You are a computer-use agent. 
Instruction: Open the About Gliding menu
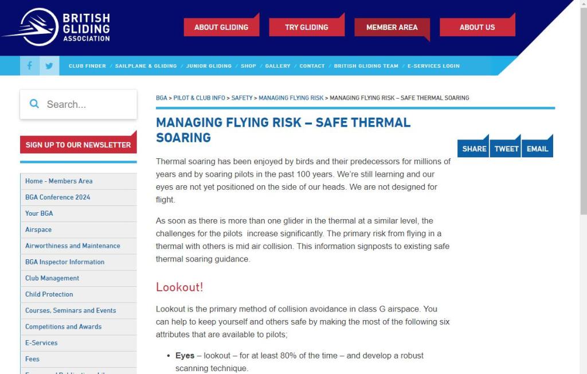tap(221, 27)
